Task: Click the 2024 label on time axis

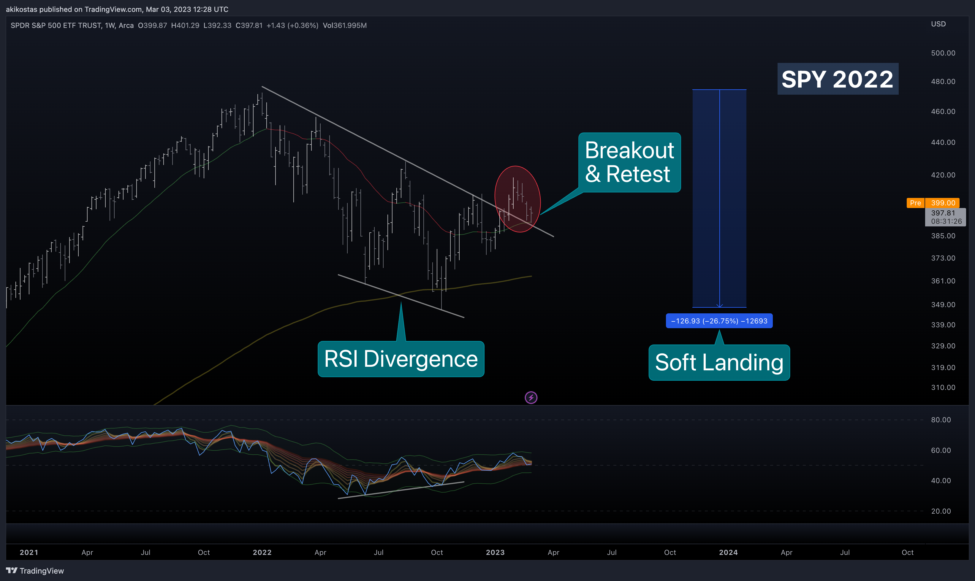Action: tap(728, 553)
